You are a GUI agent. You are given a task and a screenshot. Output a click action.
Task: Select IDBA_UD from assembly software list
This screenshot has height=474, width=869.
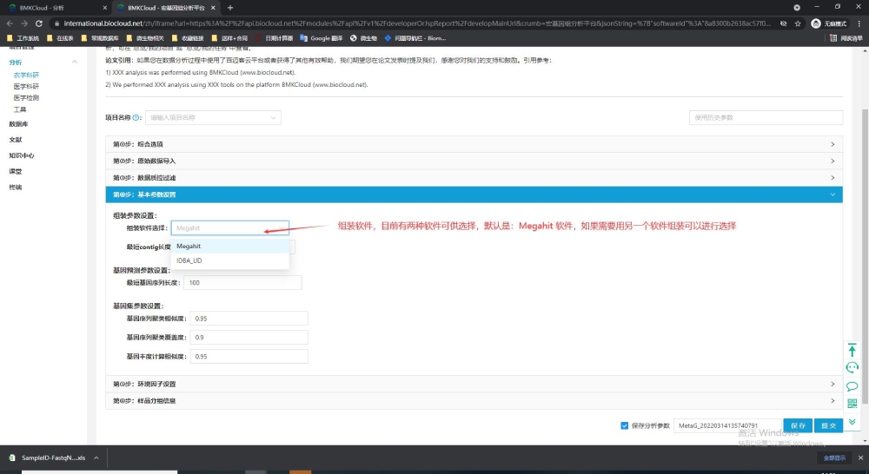[189, 260]
